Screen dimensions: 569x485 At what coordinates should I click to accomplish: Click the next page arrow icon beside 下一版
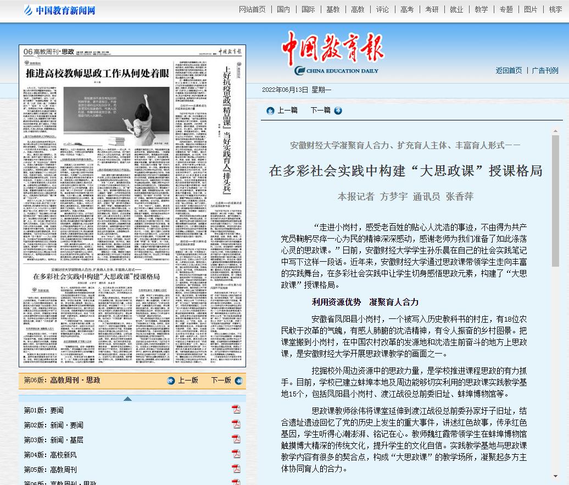[238, 381]
